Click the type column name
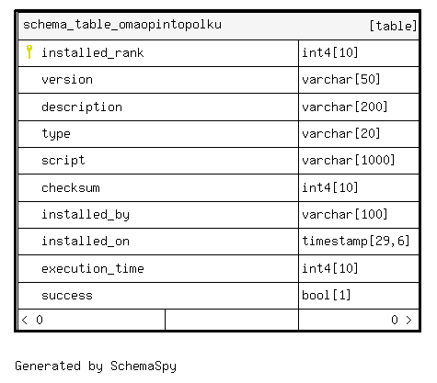This screenshot has height=383, width=437. [56, 134]
